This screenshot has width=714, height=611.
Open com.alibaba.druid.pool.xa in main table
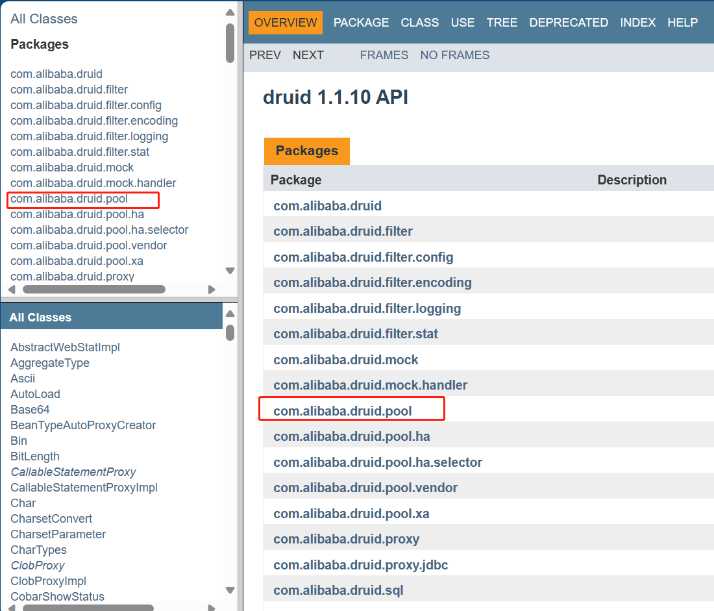351,514
